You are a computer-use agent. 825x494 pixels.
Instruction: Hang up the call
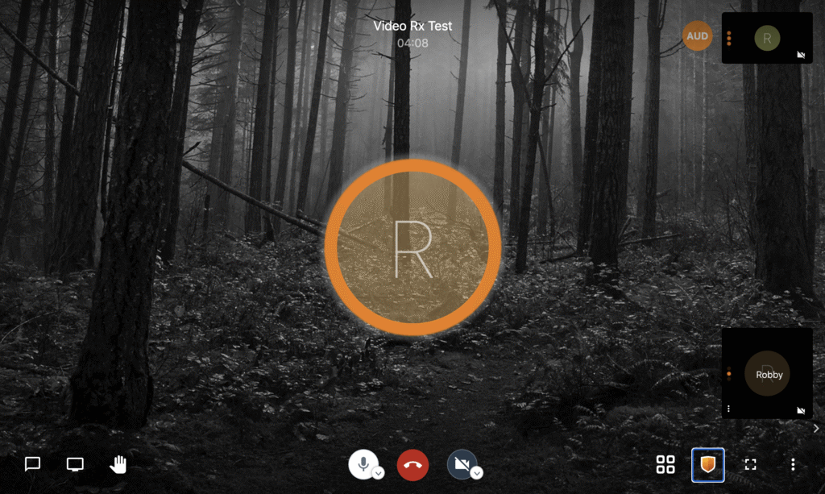point(412,464)
